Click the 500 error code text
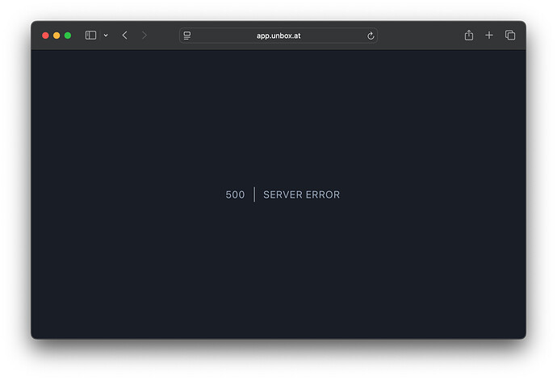The height and width of the screenshot is (380, 557). click(235, 194)
